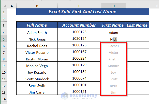Viewport: 159px width, 104px height.
Task: Click the account number 1000674 cell
Action: [79, 79]
